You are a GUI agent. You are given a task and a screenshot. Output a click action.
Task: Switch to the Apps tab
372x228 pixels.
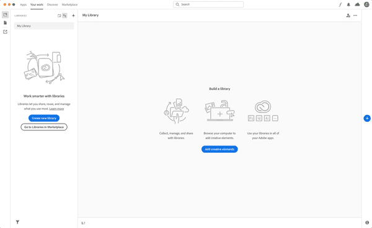pyautogui.click(x=24, y=4)
